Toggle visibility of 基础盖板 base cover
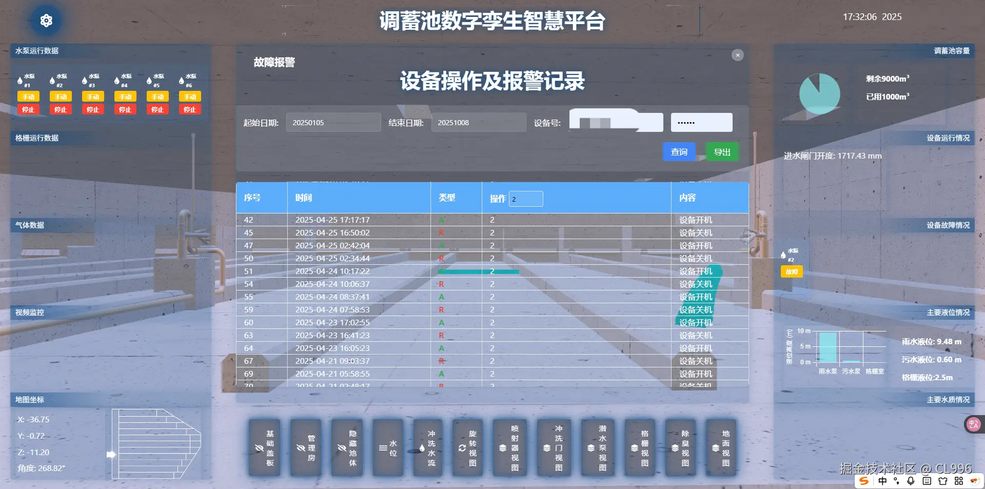Image resolution: width=985 pixels, height=489 pixels. [265, 447]
